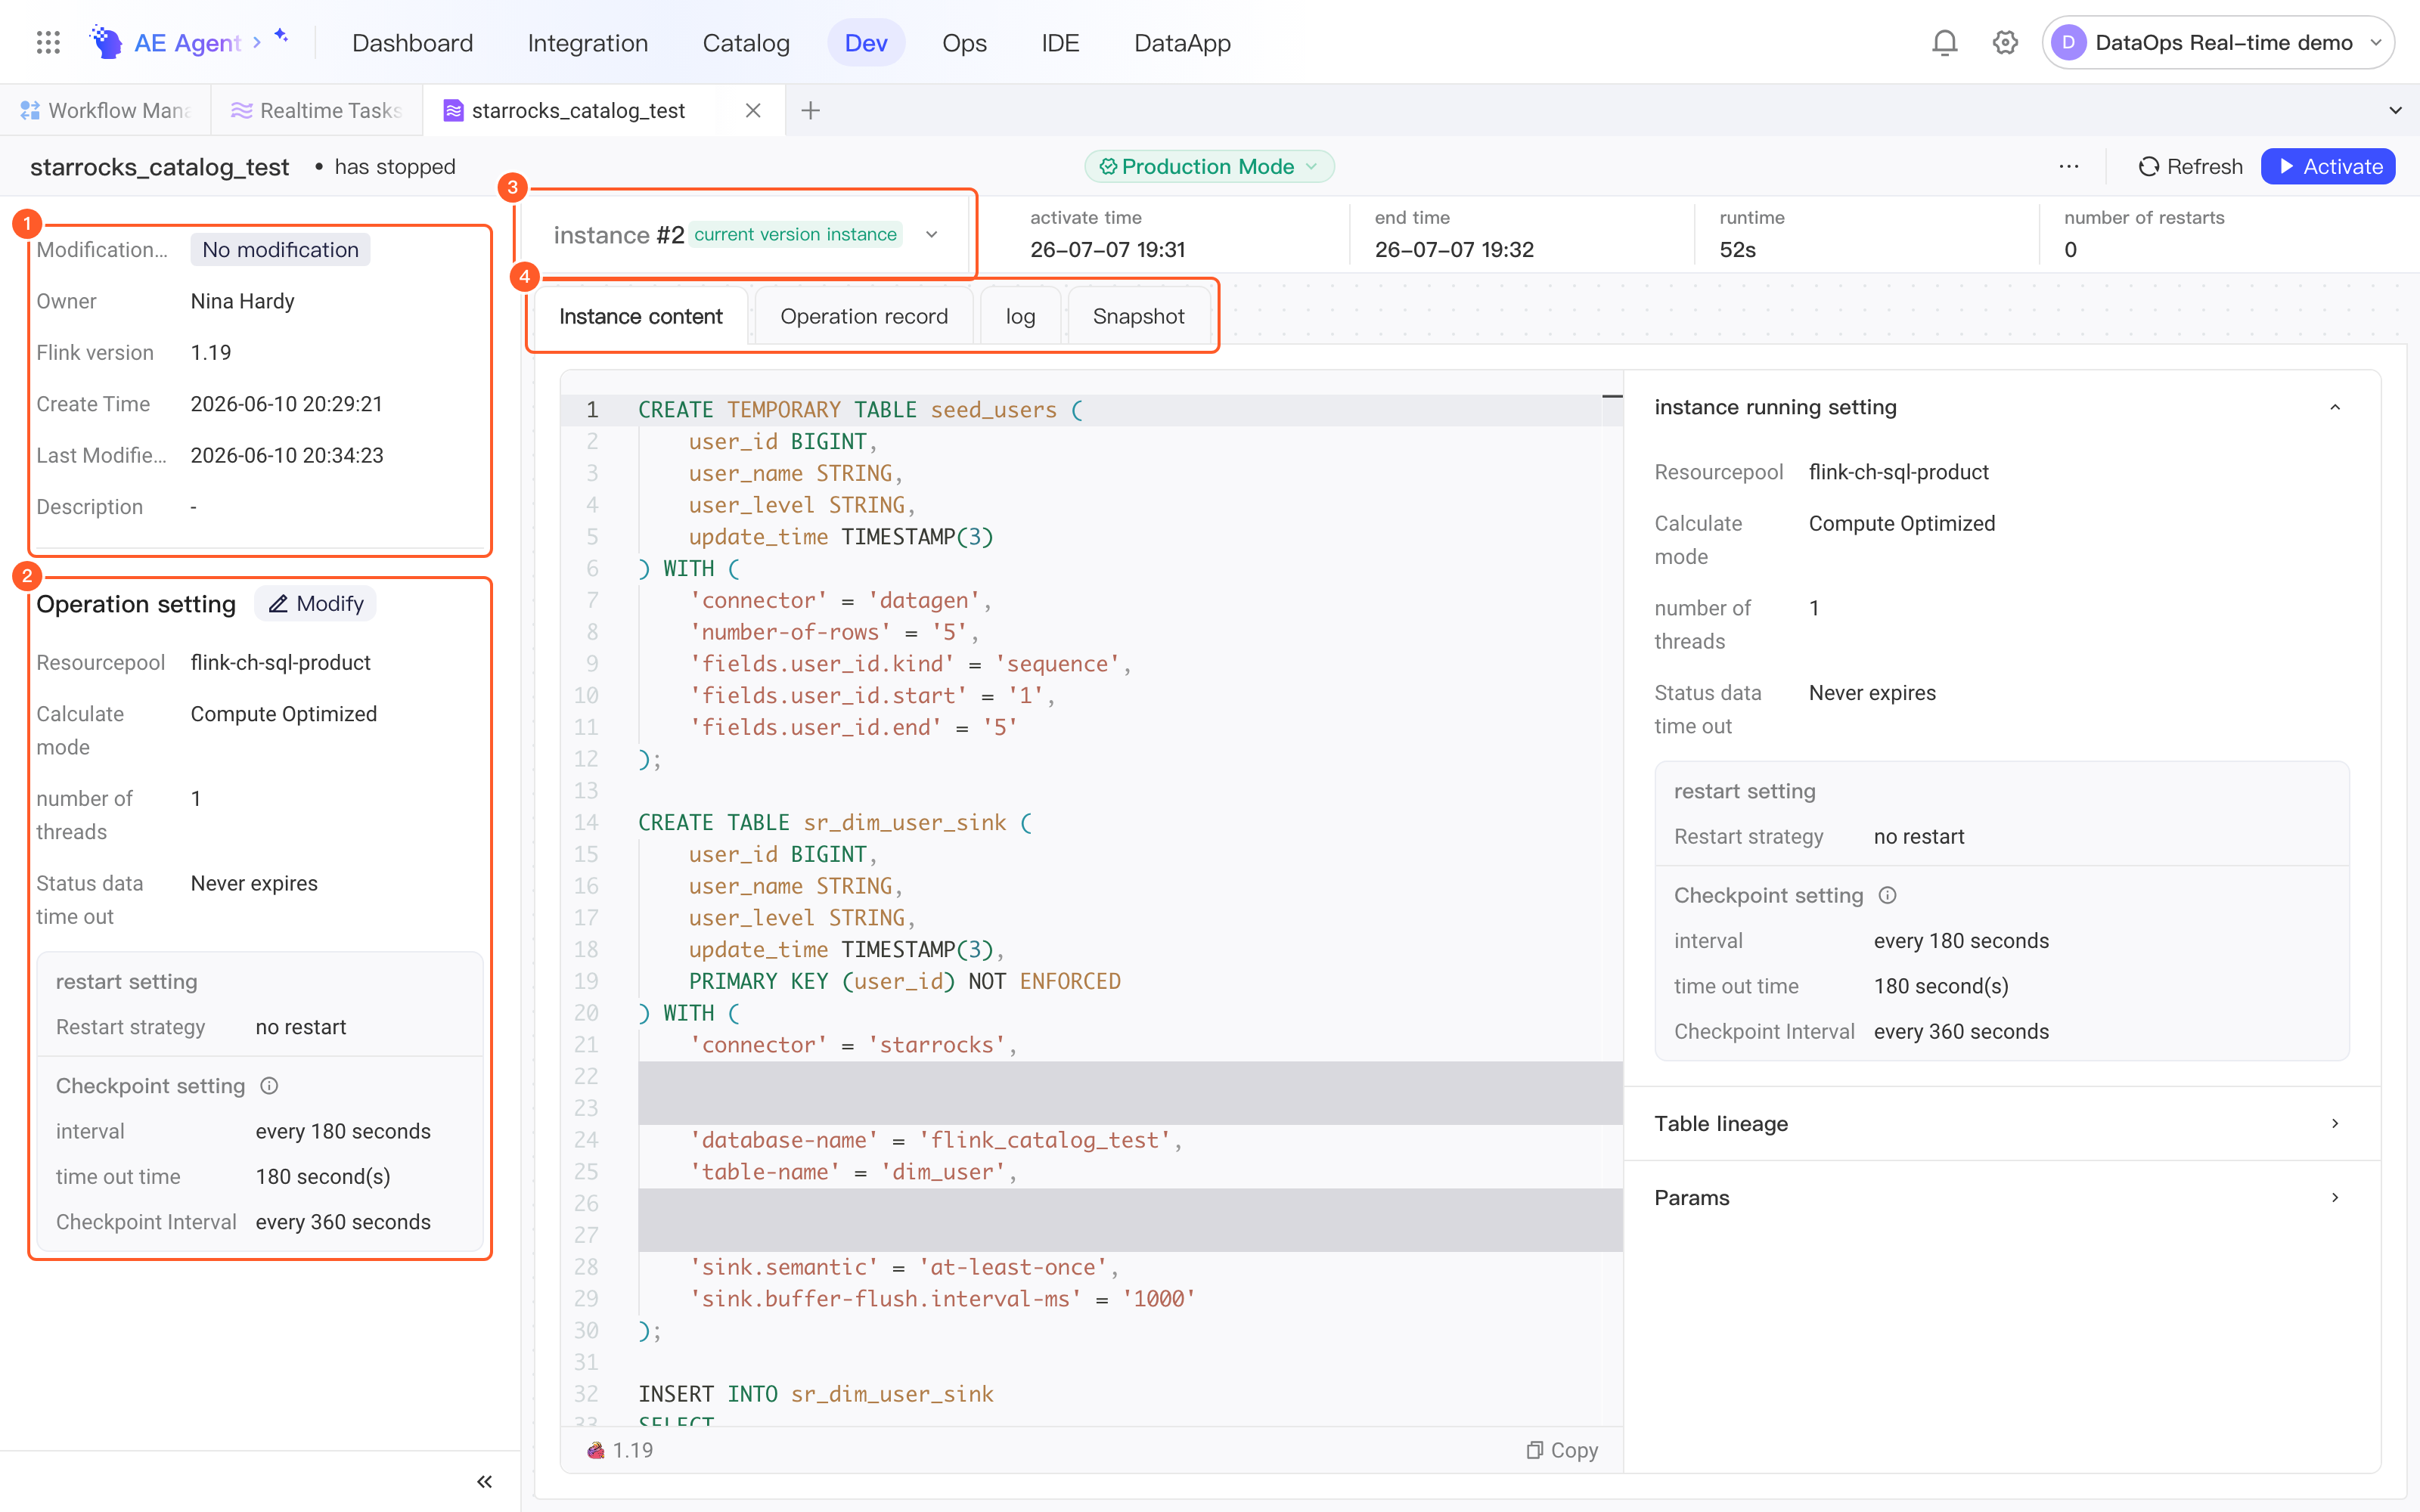Open the Production Mode dropdown

click(x=1209, y=166)
